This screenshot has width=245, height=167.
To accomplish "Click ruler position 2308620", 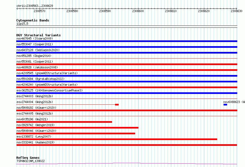I will [204, 11].
